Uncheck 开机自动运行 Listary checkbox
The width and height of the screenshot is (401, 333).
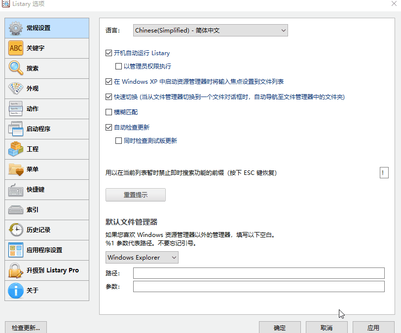pos(109,53)
